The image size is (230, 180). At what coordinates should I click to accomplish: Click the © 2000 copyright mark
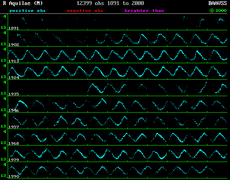tap(218, 11)
